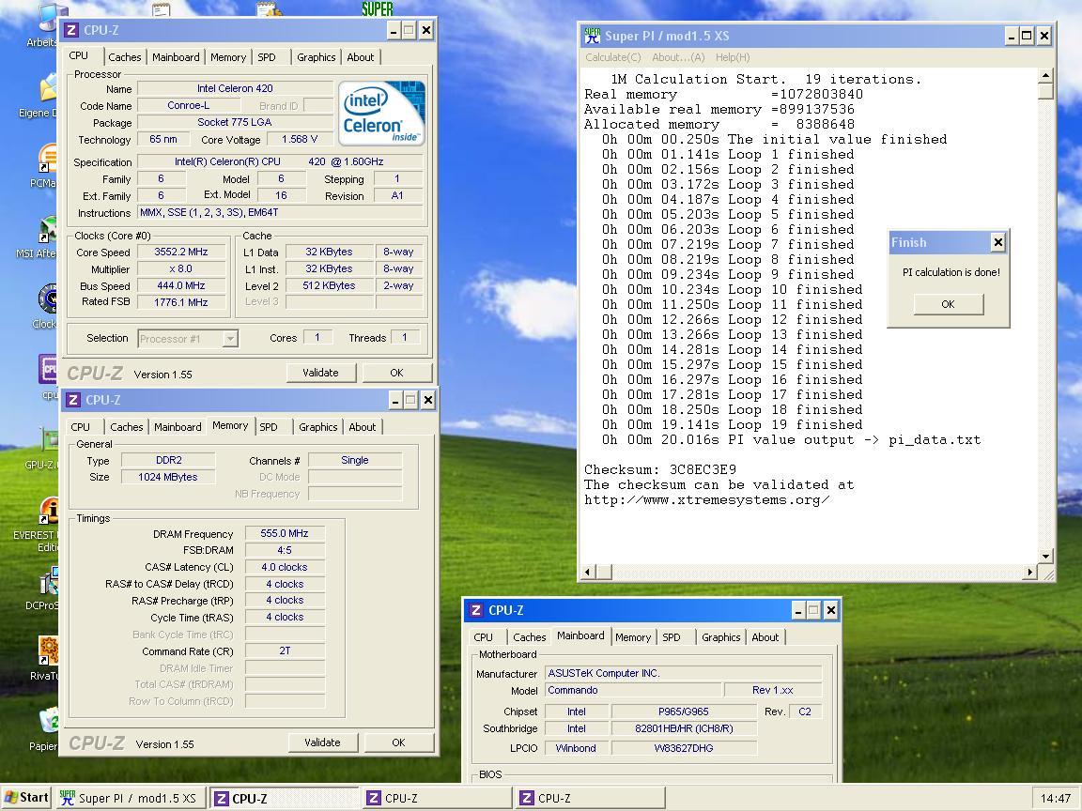This screenshot has height=811, width=1082.
Task: Click the scroll left arrow in Super PI
Action: tap(589, 572)
